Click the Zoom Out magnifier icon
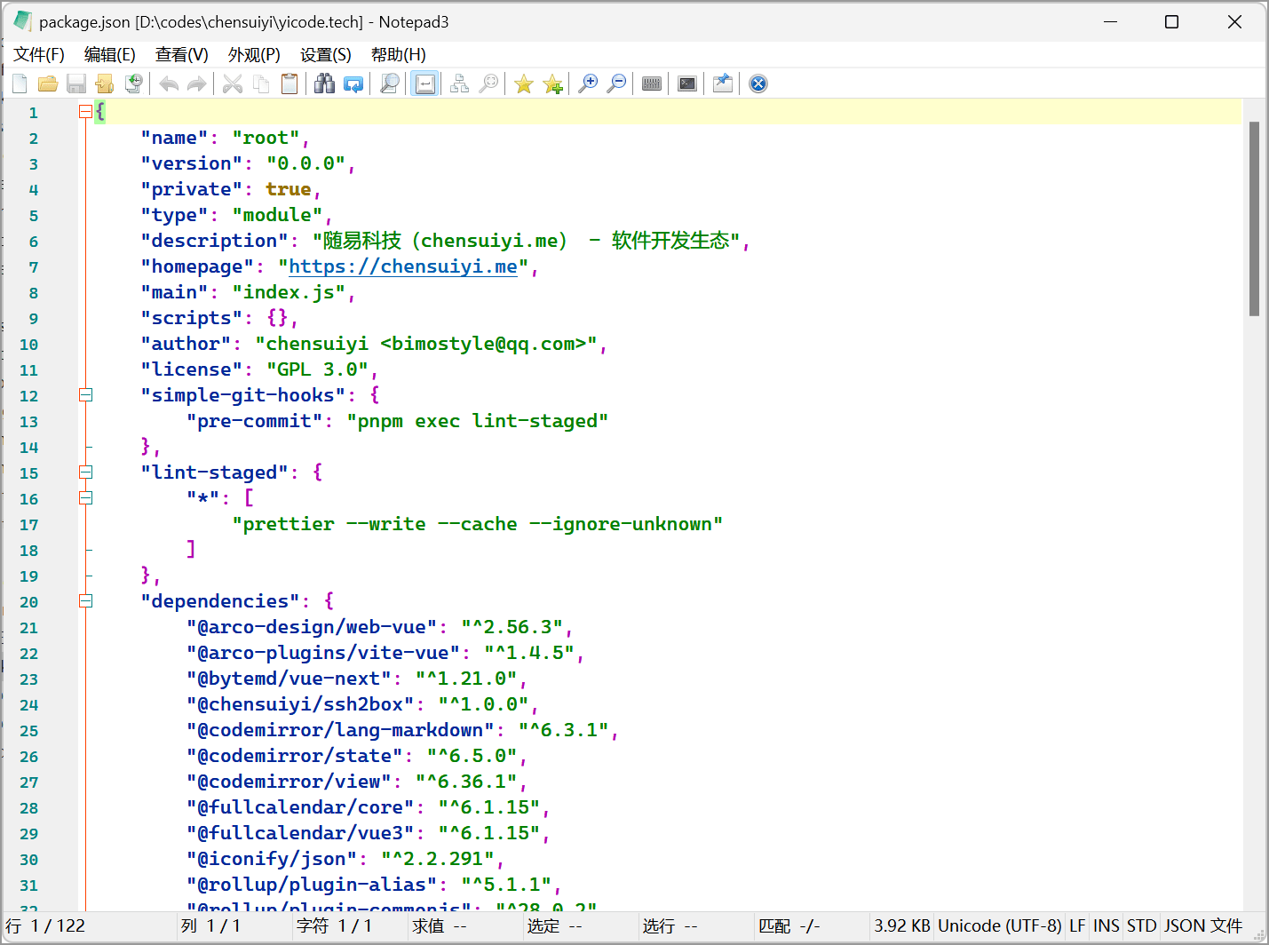Image resolution: width=1269 pixels, height=945 pixels. point(616,83)
